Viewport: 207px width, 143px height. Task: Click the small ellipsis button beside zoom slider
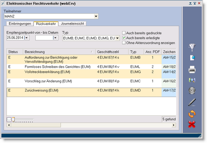pos(9,120)
